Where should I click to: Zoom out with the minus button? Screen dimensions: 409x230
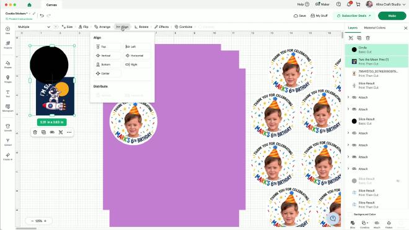point(32,221)
